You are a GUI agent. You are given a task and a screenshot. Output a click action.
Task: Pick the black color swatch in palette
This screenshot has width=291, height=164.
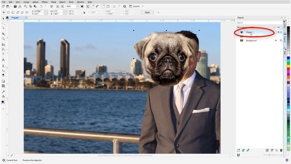point(288,28)
